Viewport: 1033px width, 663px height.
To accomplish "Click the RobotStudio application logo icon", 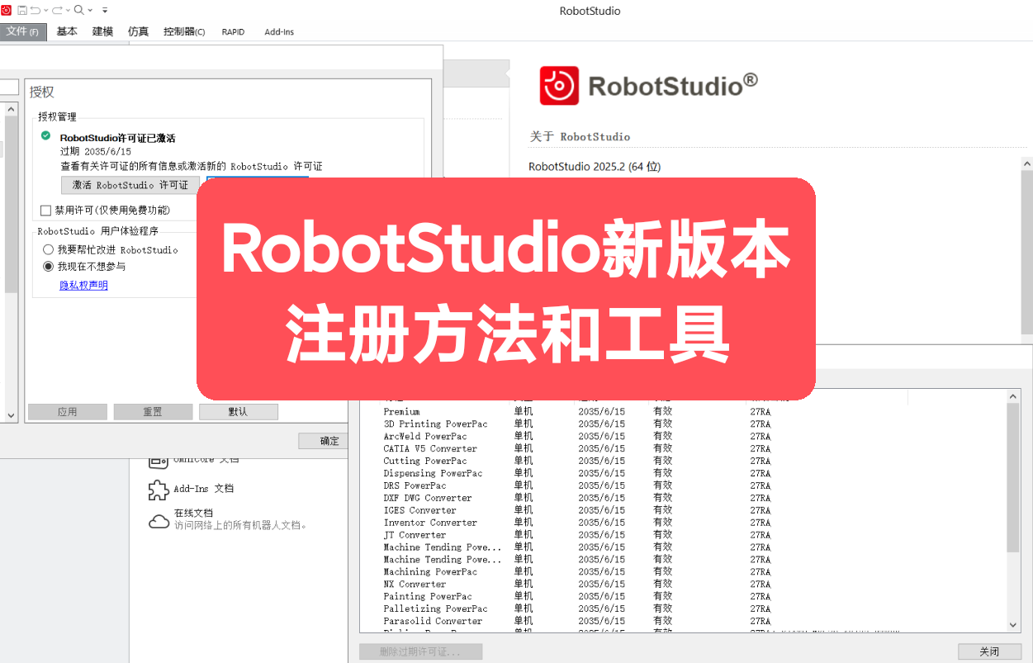I will 6,10.
